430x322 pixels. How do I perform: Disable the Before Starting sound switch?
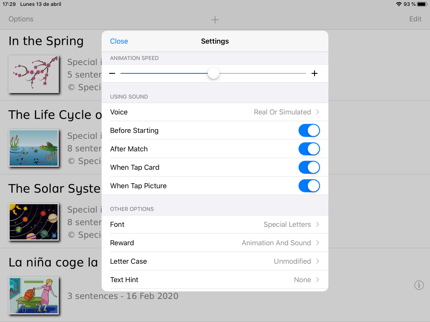[x=309, y=130]
